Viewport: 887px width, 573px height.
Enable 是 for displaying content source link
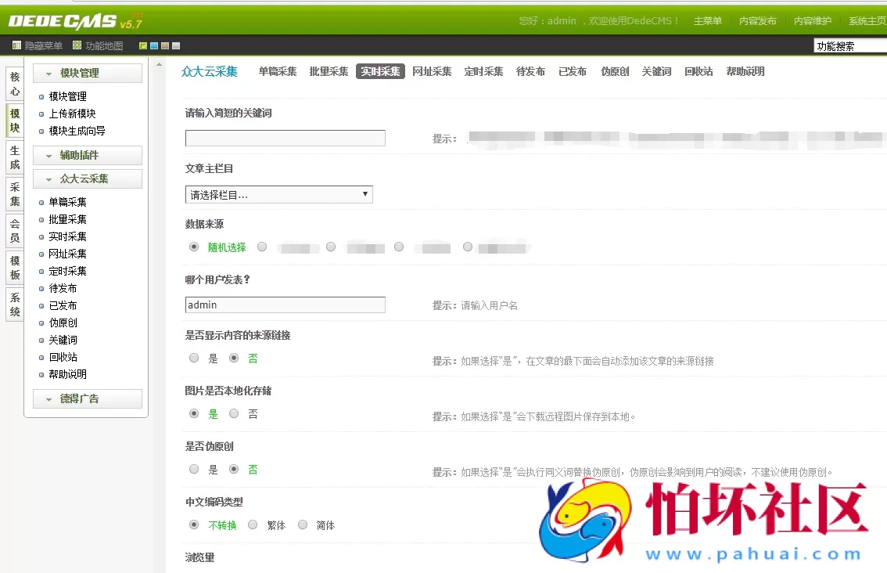coord(193,357)
